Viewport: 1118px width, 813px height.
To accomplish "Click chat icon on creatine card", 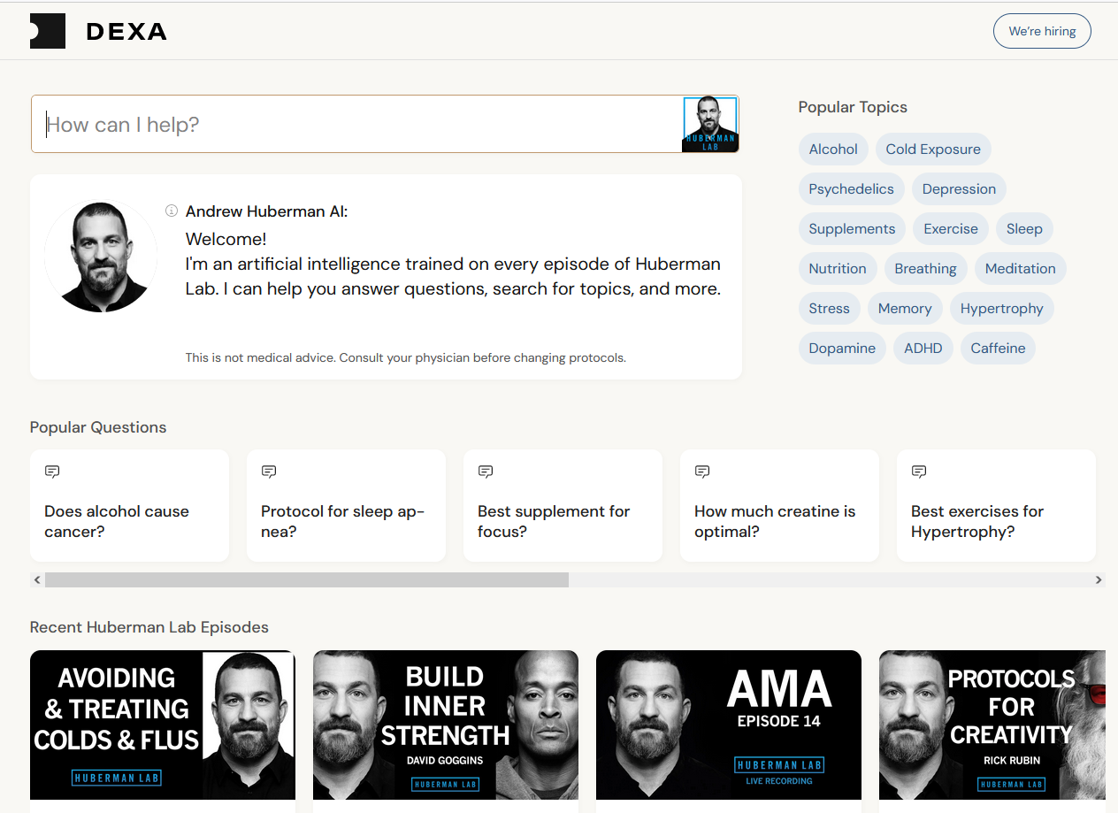I will pos(702,472).
